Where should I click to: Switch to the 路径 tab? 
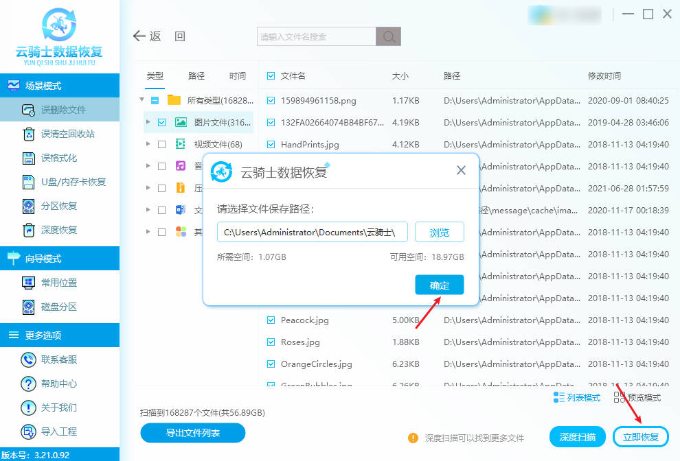click(x=196, y=76)
